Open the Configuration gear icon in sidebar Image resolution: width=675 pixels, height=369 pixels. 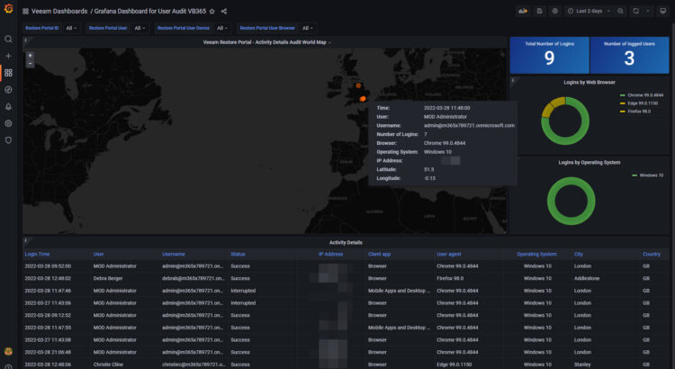(8, 123)
